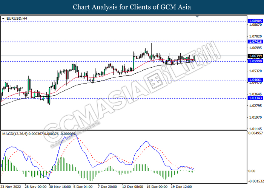The image size is (264, 189).
Task: Click the 1.08670 price scale value
Action: point(255,25)
